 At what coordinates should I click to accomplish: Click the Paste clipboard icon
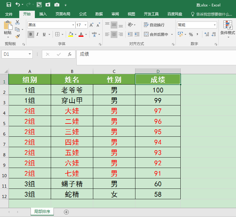coord(8,25)
